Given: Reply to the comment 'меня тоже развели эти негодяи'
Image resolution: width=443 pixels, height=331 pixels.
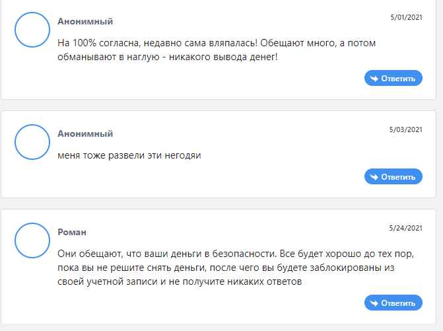Looking at the screenshot, I should 393,176.
